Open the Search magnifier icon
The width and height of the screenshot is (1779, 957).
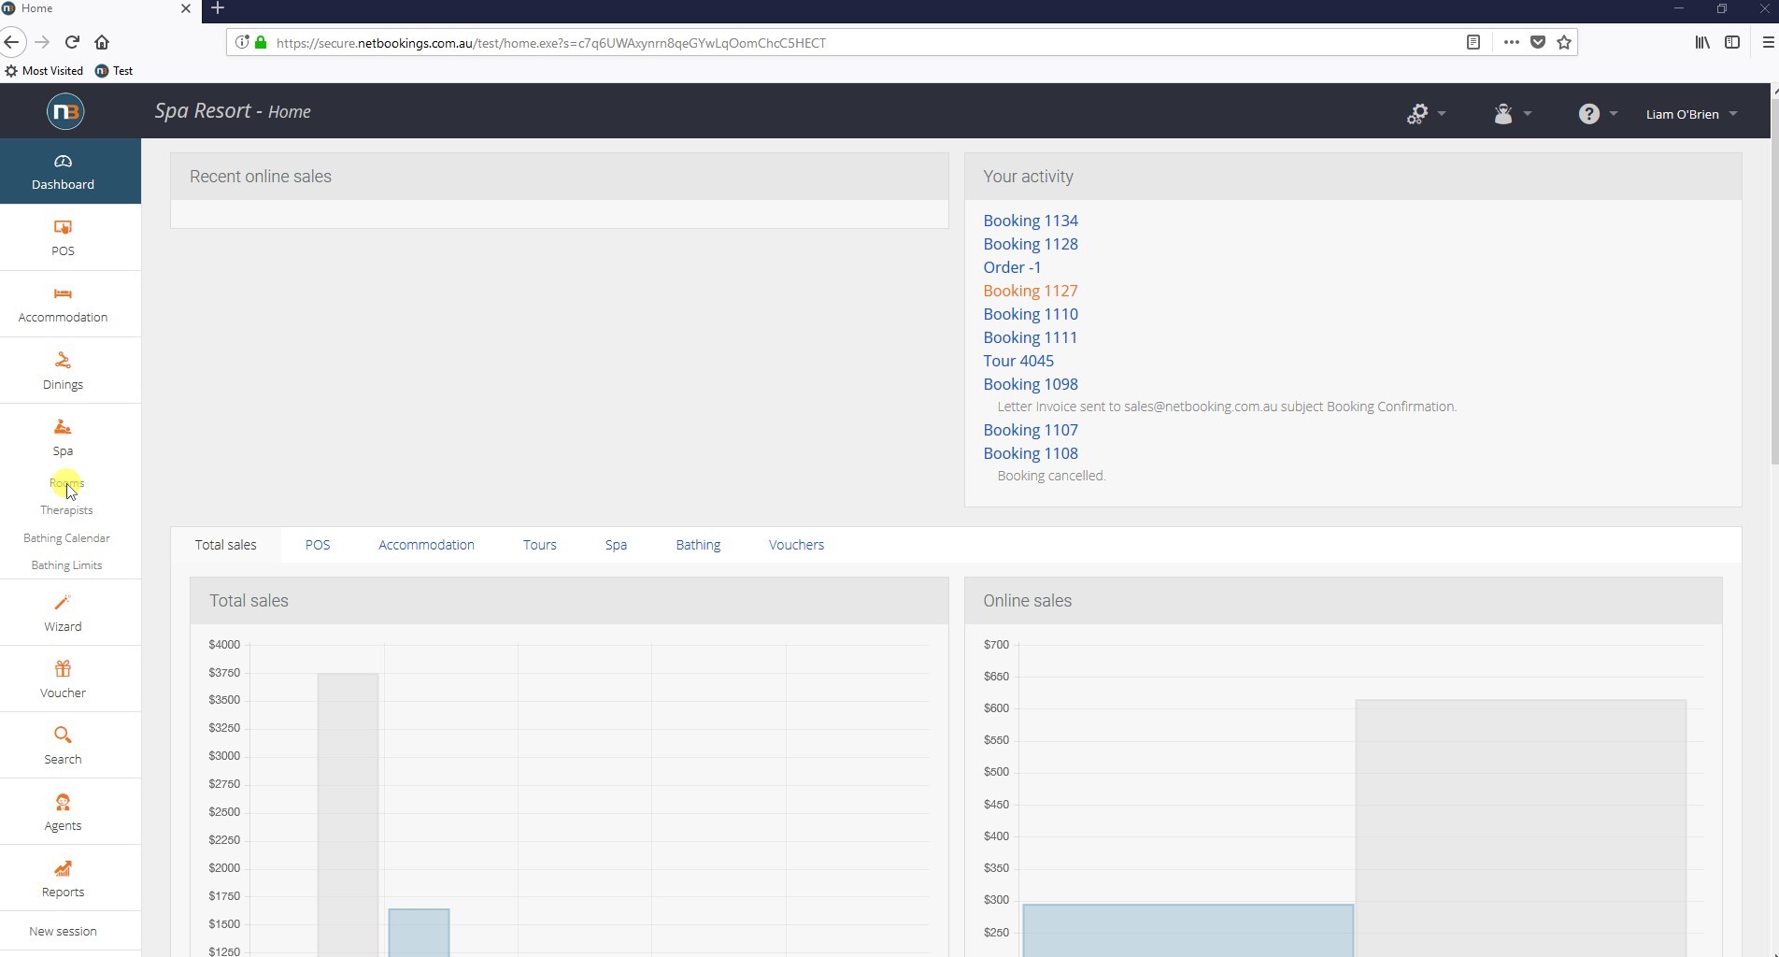(63, 736)
